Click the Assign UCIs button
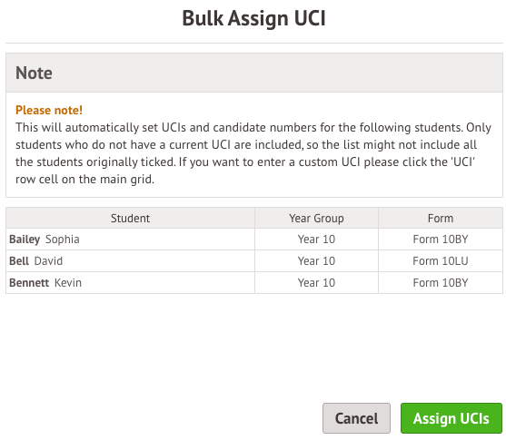This screenshot has height=440, width=506. point(451,418)
